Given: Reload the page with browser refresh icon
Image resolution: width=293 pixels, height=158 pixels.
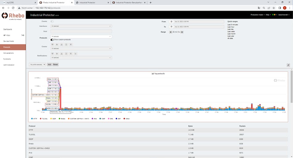Looking at the screenshot, I should [13, 8].
